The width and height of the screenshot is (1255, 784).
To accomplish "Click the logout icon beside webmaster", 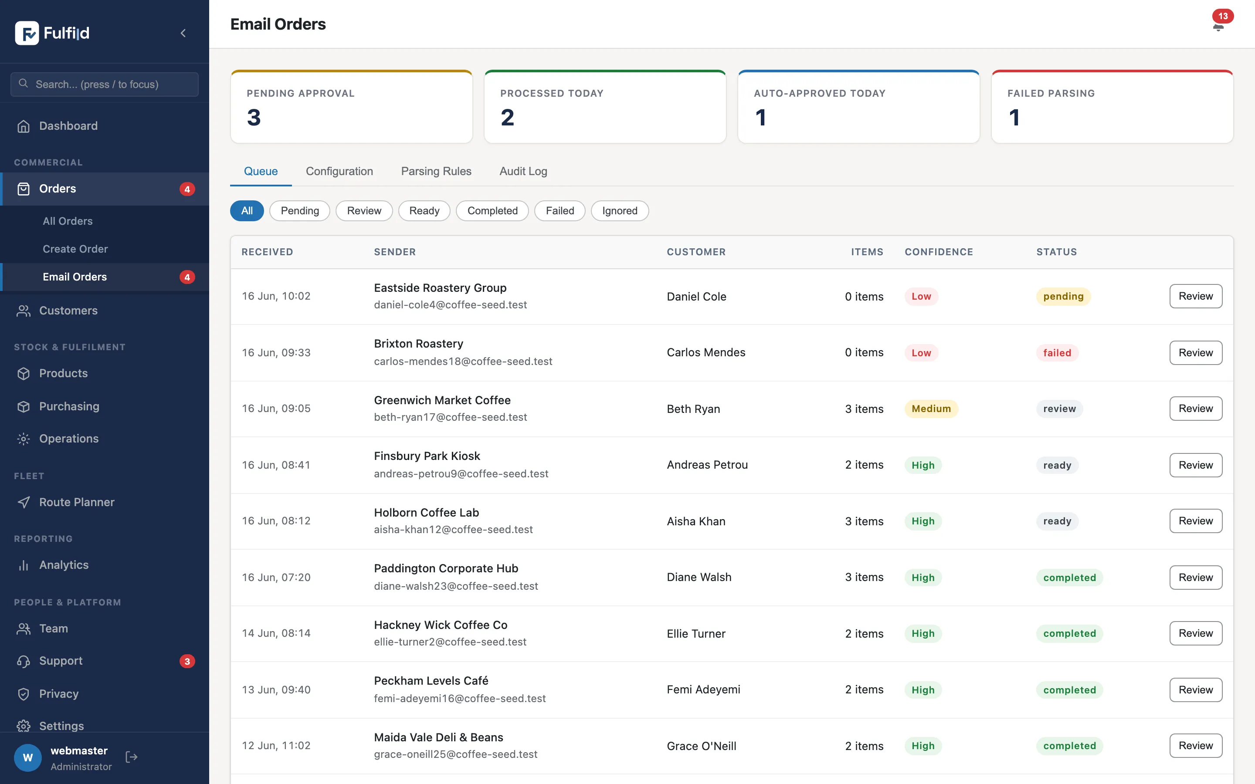I will tap(132, 757).
